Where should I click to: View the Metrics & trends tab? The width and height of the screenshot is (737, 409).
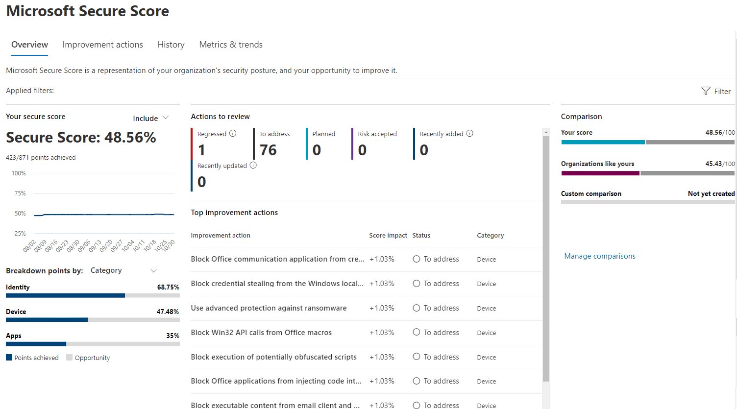click(231, 45)
